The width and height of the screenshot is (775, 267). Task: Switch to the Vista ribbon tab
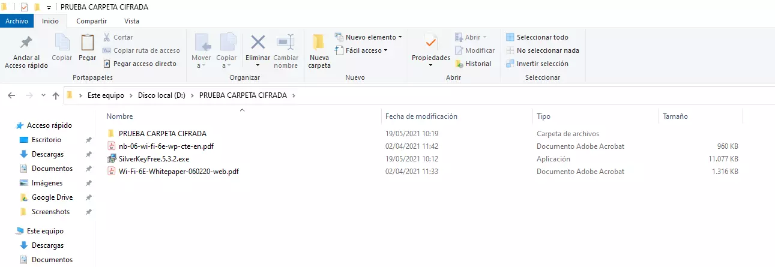pyautogui.click(x=131, y=21)
